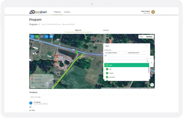Open the Invoices menu item
The image size is (184, 118).
[x=67, y=12]
